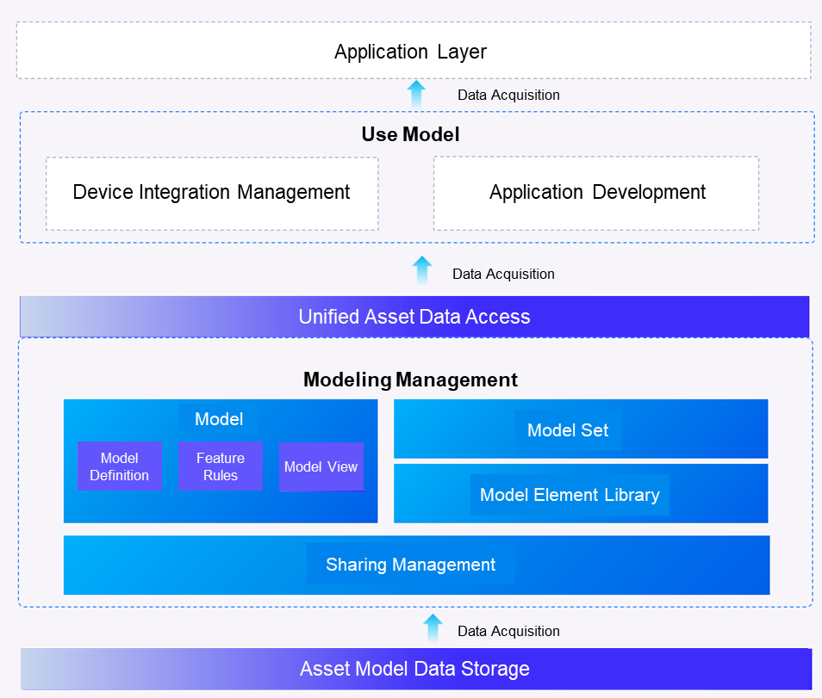The width and height of the screenshot is (822, 698).
Task: Click the top Data Acquisition arrow icon
Action: [417, 92]
